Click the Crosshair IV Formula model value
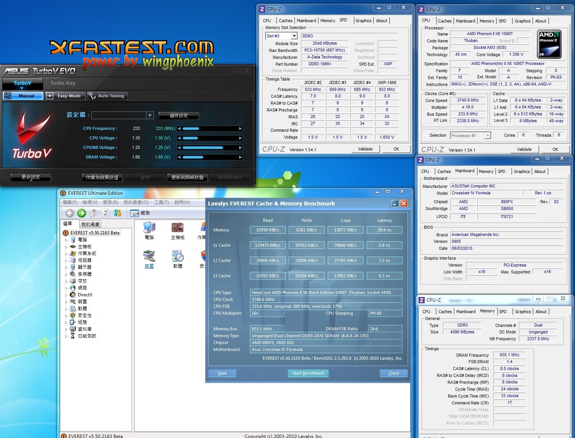 pyautogui.click(x=486, y=193)
